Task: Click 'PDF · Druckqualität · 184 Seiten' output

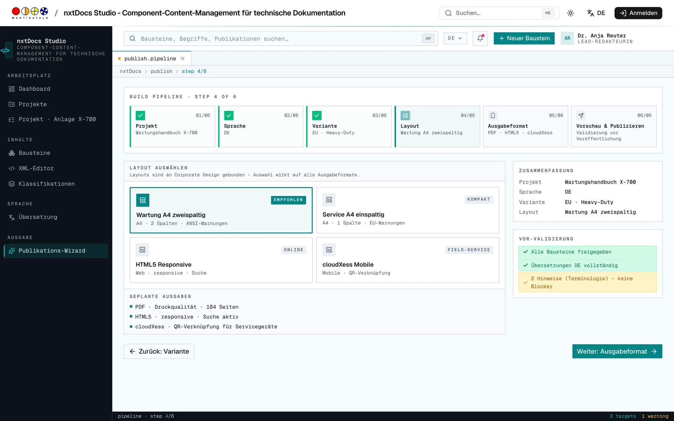Action: [184, 307]
